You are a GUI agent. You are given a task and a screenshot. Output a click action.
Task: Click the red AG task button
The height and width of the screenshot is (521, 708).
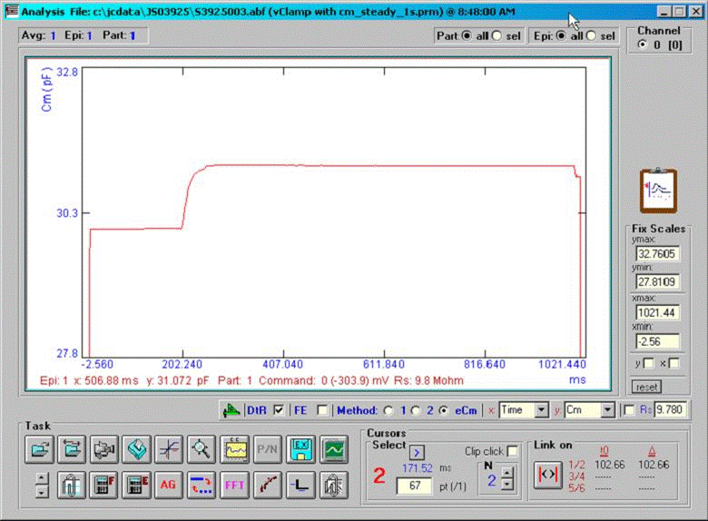tap(169, 485)
